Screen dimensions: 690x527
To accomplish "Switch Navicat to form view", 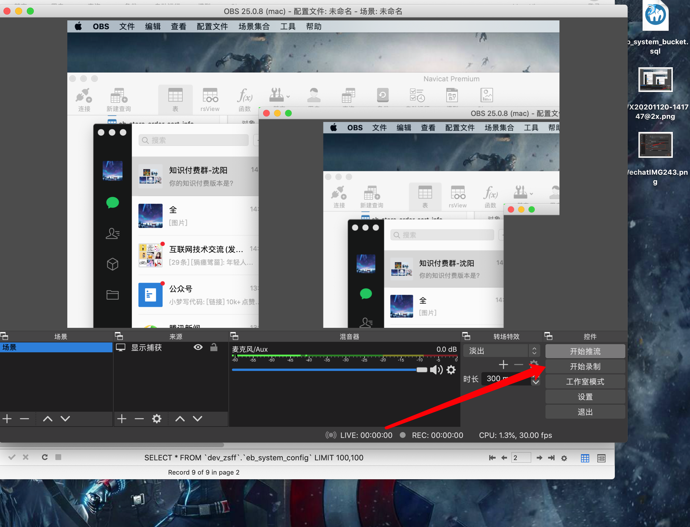I will [x=601, y=458].
